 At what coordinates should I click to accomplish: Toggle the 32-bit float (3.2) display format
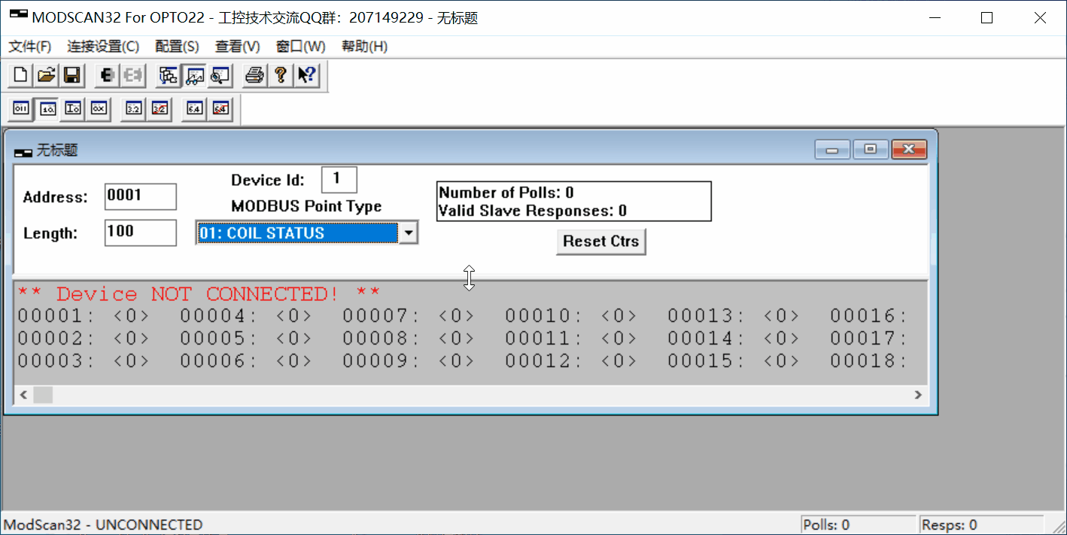tap(134, 109)
